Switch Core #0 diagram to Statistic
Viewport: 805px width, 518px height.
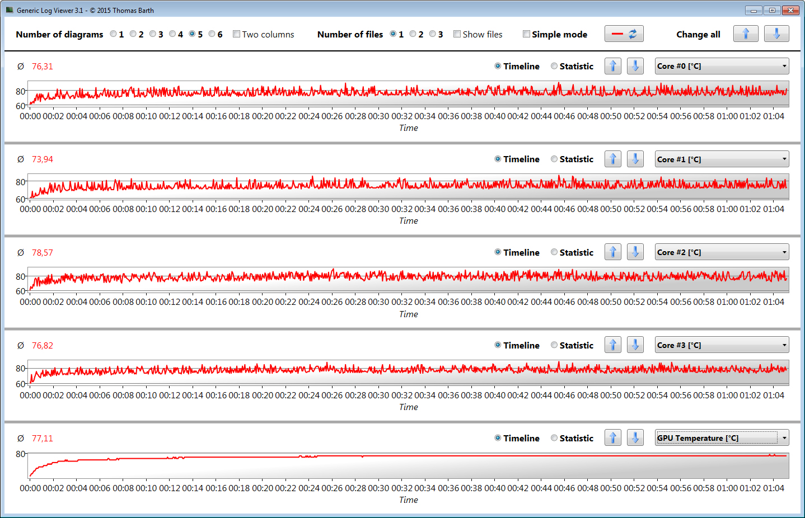click(554, 66)
